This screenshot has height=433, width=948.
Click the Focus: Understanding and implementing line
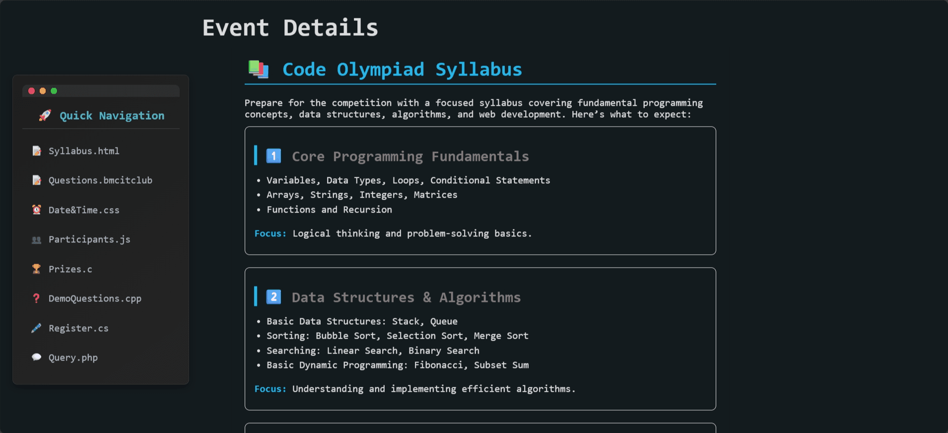pyautogui.click(x=414, y=389)
